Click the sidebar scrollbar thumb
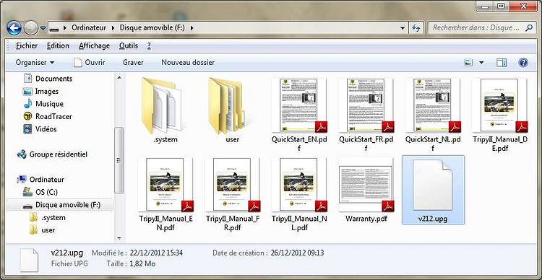542x280 pixels. tap(119, 160)
